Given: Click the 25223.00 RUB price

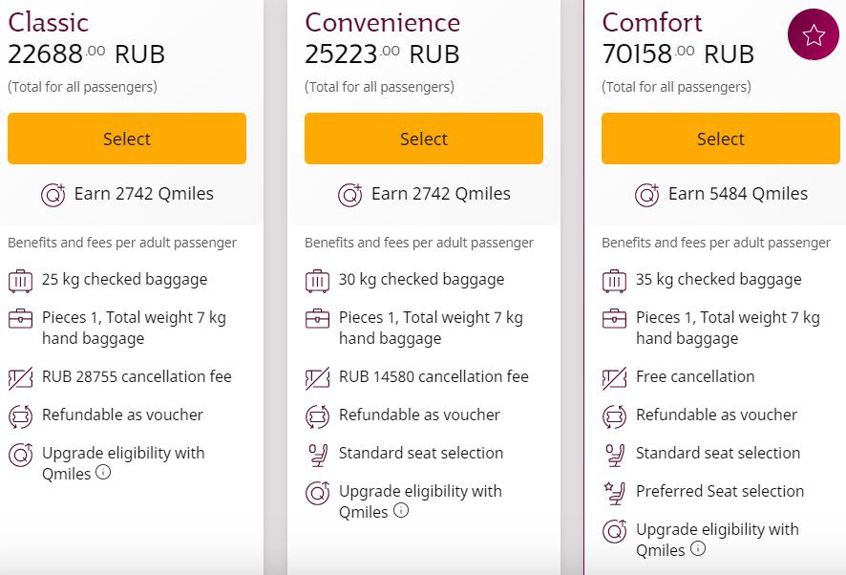Looking at the screenshot, I should [x=381, y=54].
